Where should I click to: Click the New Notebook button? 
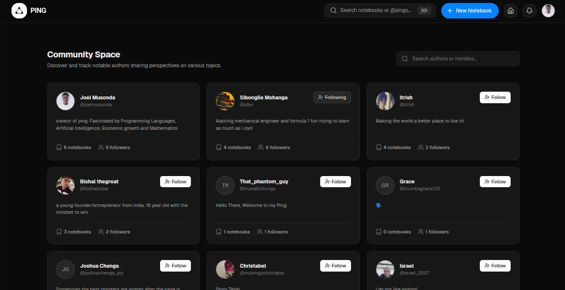(x=470, y=11)
